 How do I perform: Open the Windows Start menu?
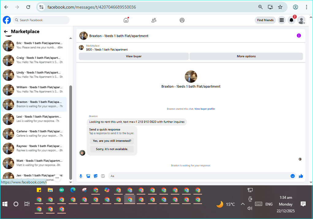5,204
